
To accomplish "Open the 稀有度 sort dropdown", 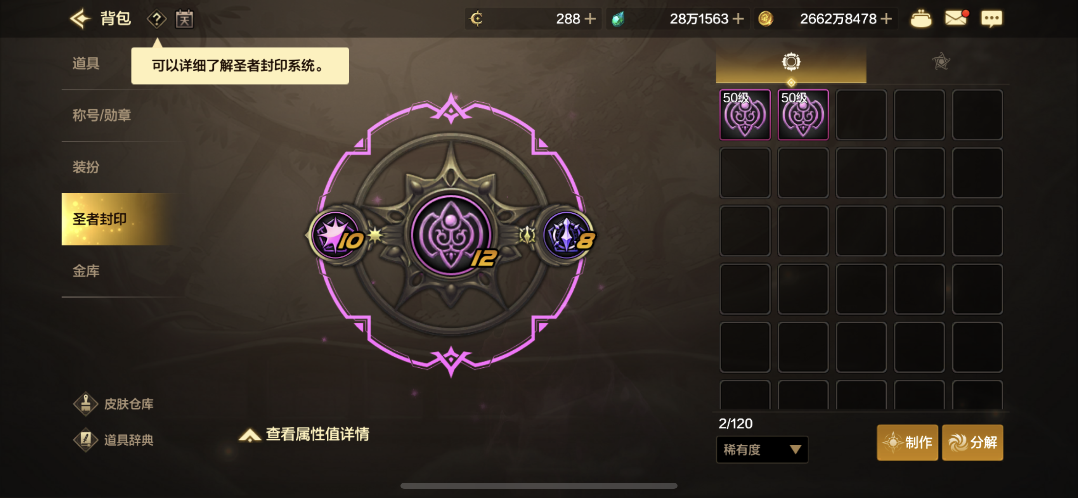I will click(x=762, y=450).
